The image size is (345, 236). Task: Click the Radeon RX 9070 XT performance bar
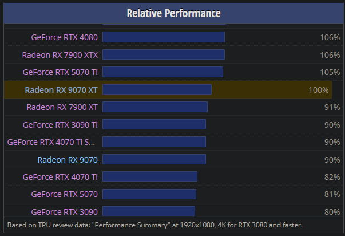(x=157, y=89)
